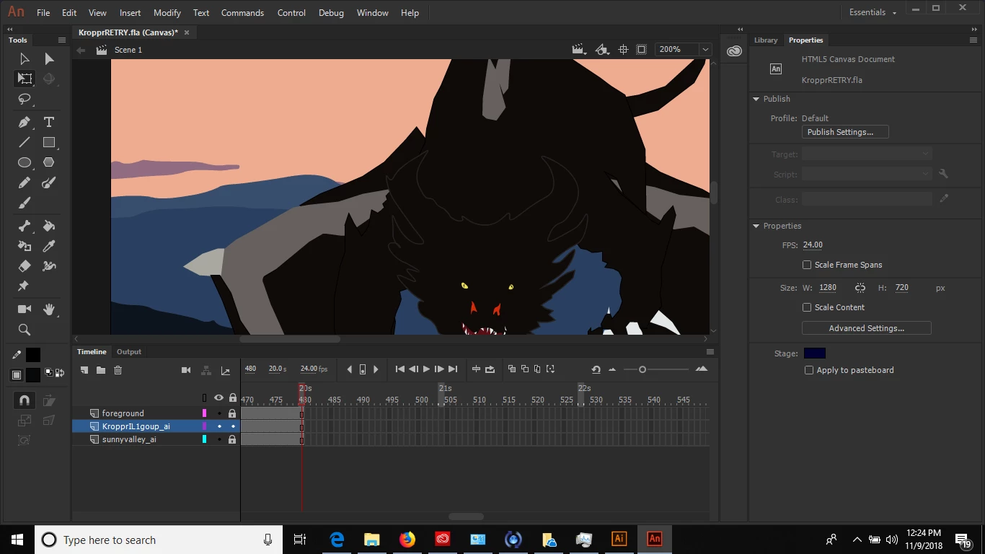Collapse the Publish section
The image size is (985, 554).
point(756,99)
